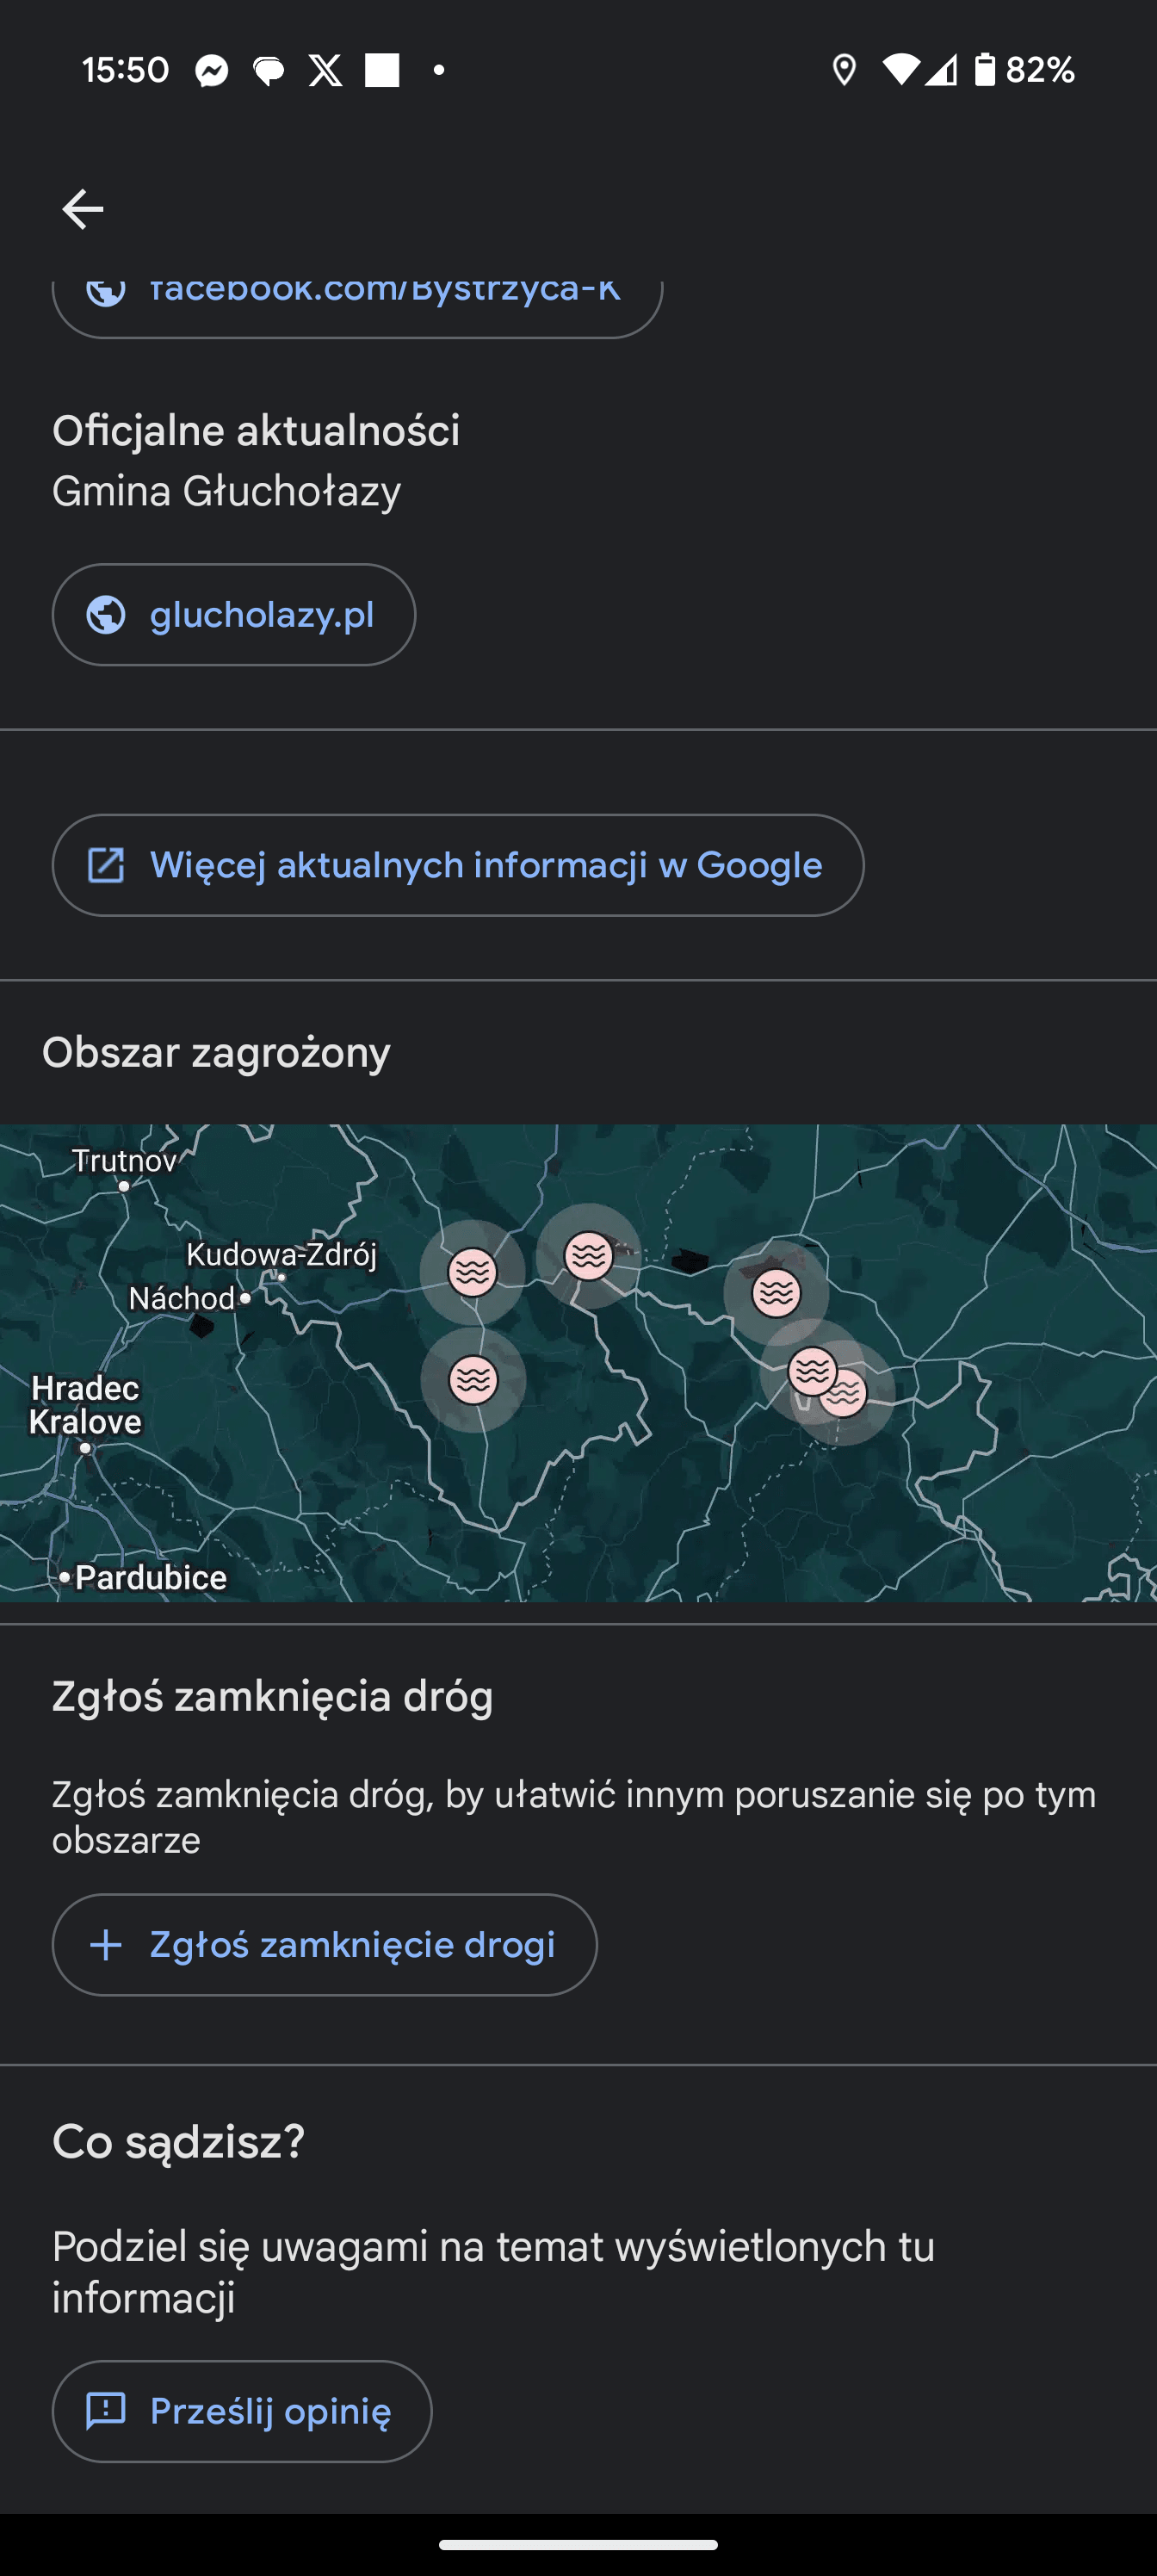Tap the Messenger notification icon in status bar
This screenshot has width=1157, height=2576.
click(212, 70)
